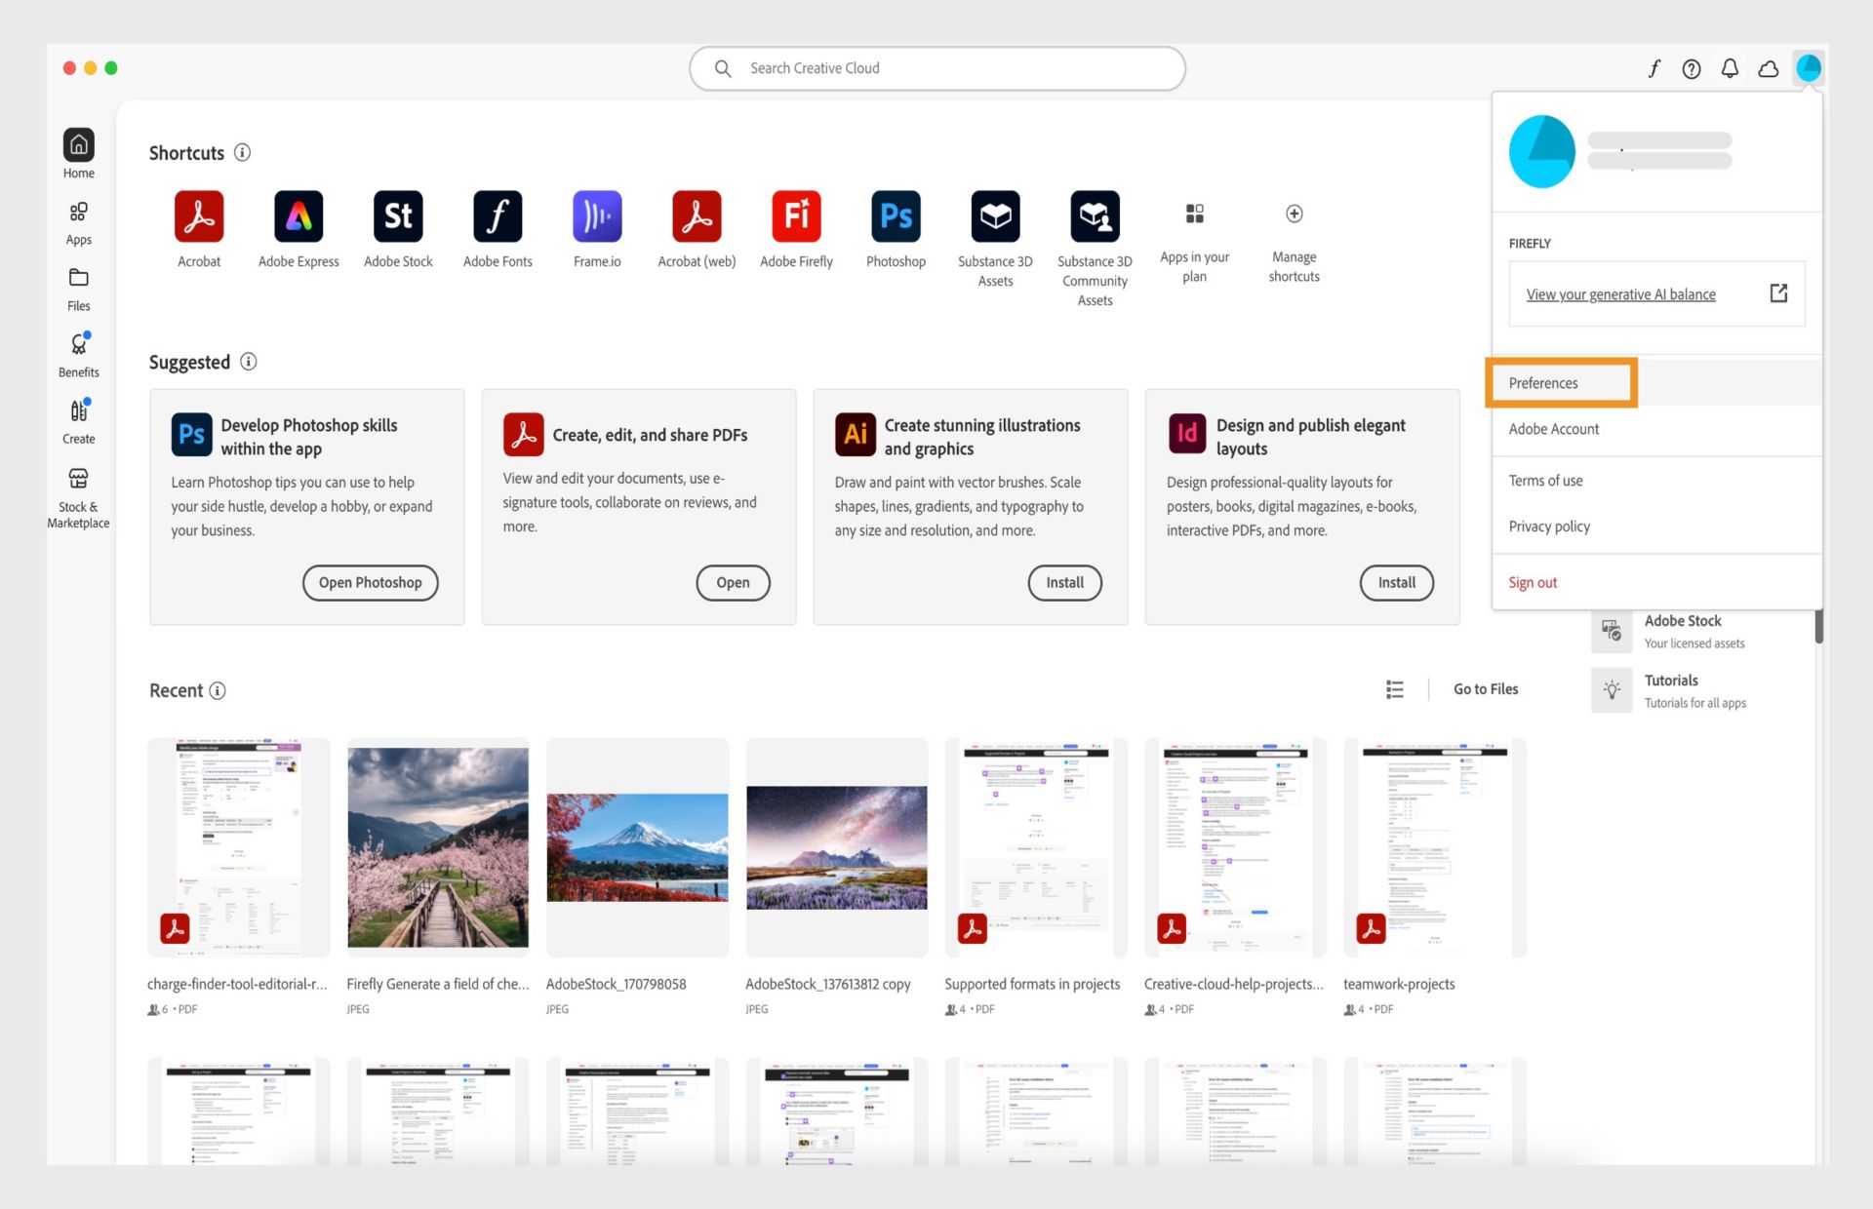
Task: Launch Adobe Firefly shortcut icon
Action: coord(796,216)
